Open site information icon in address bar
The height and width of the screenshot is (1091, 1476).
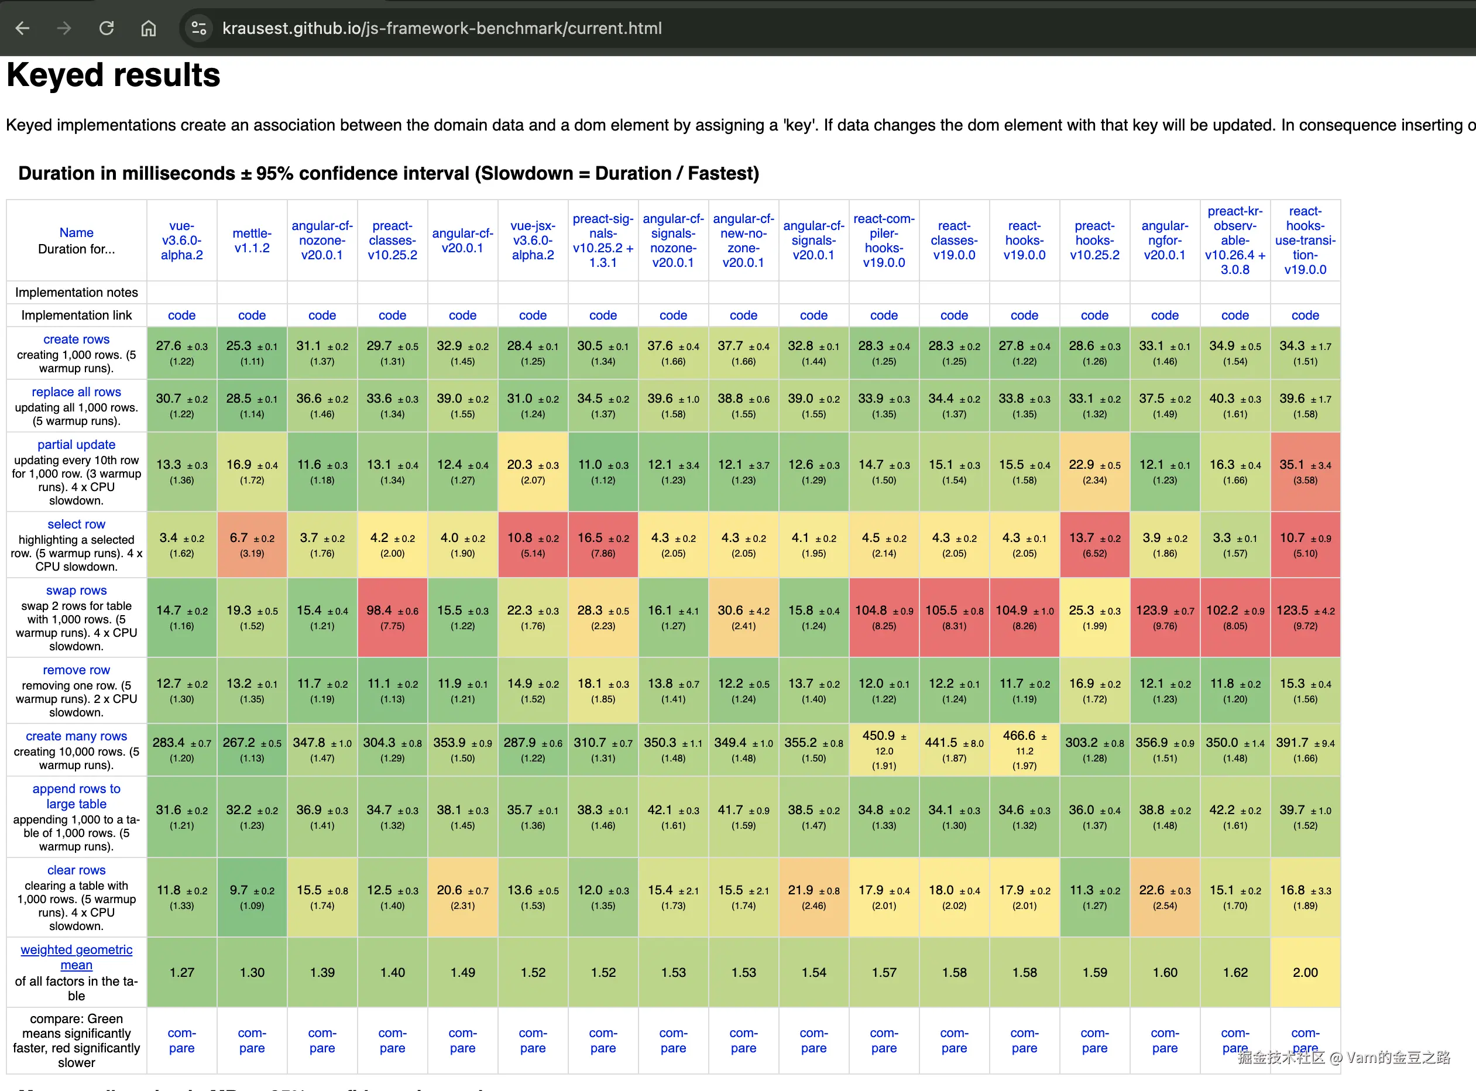199,29
